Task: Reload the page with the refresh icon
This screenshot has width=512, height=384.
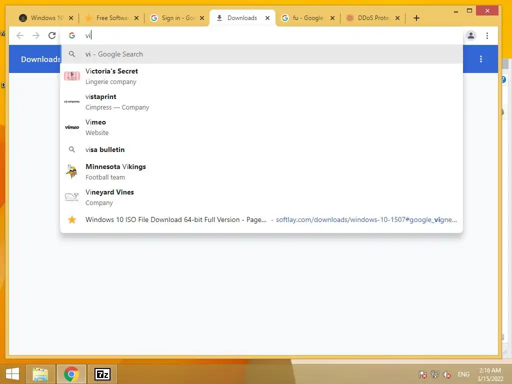Action: tap(52, 35)
